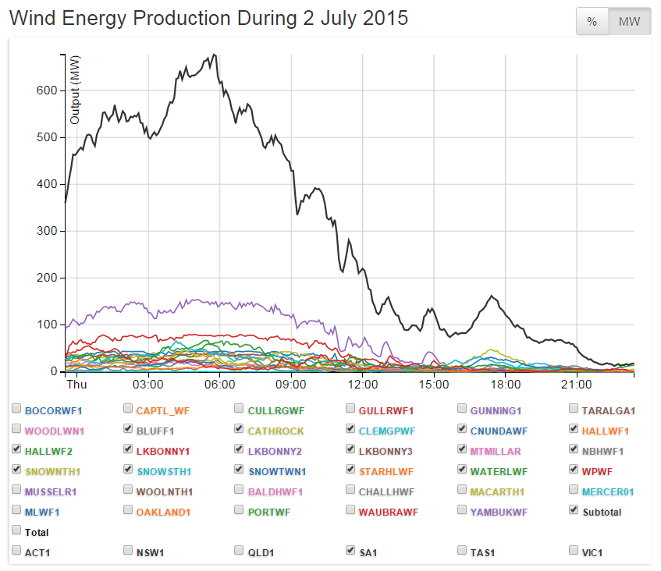661x571 pixels.
Task: Toggle the Subtotal checkbox off
Action: pyautogui.click(x=574, y=510)
